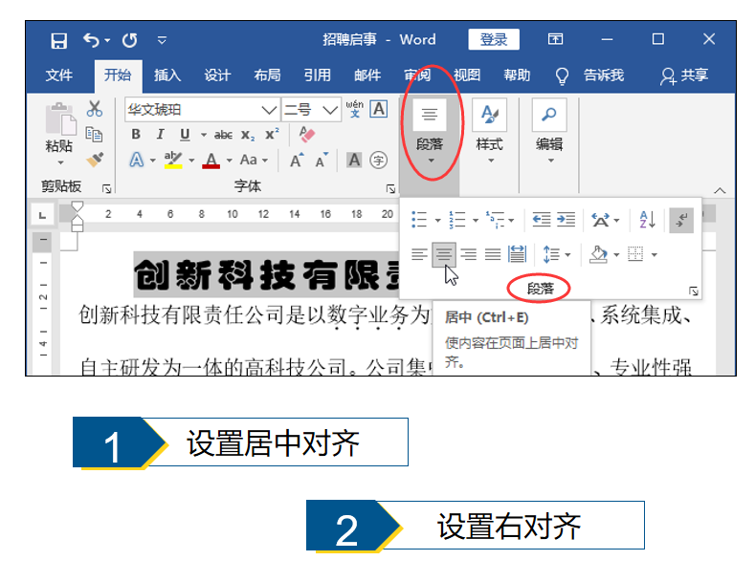Click the Bullets list icon
Image resolution: width=755 pixels, height=582 pixels.
[x=419, y=220]
